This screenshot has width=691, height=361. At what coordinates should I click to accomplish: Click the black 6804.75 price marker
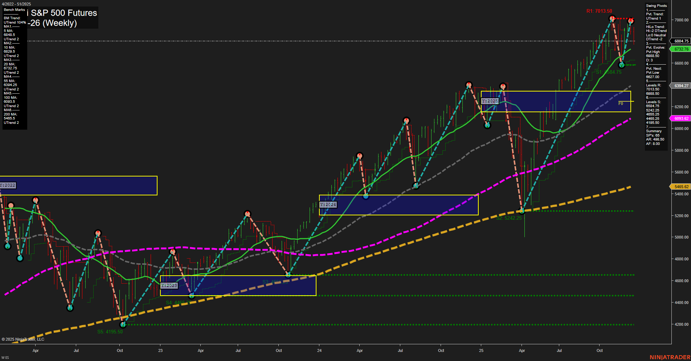coord(679,41)
